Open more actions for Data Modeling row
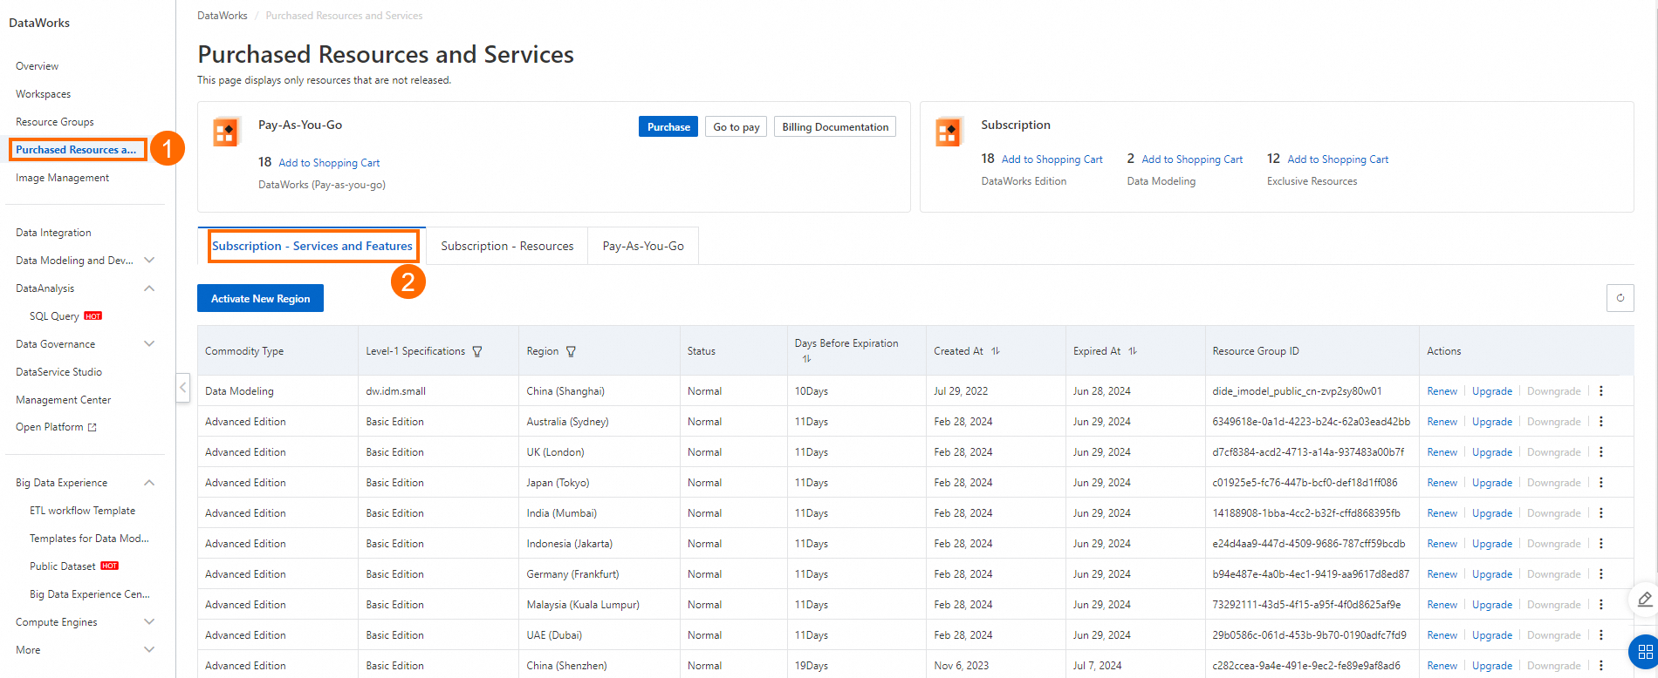This screenshot has width=1658, height=678. 1601,391
